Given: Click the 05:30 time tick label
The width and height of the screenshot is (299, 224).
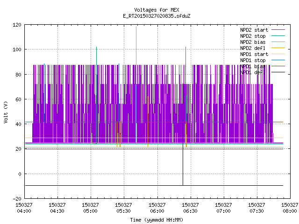Looking at the screenshot, I should point(123,211).
